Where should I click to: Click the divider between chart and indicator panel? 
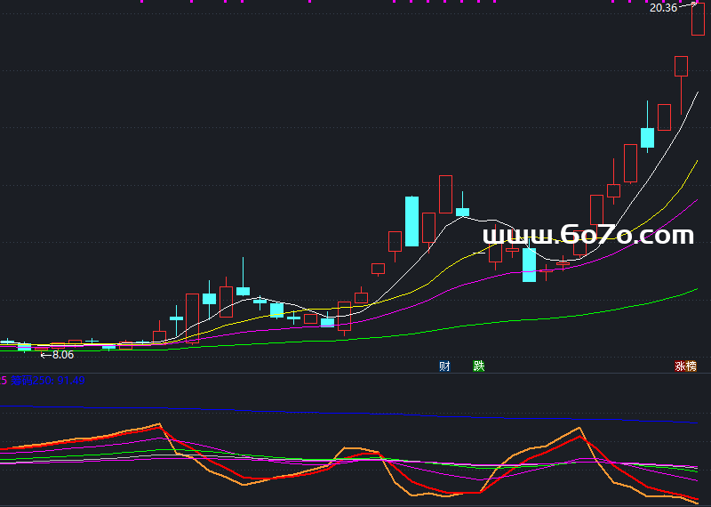tap(355, 374)
